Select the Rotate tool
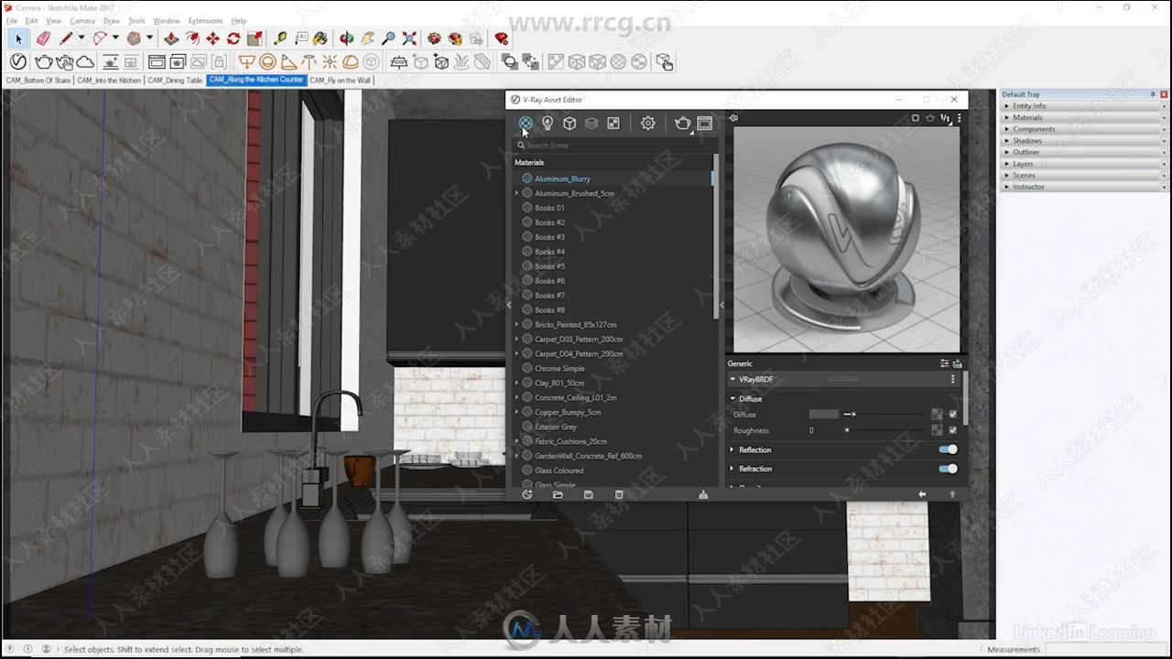Viewport: 1172px width, 659px height. (x=233, y=38)
